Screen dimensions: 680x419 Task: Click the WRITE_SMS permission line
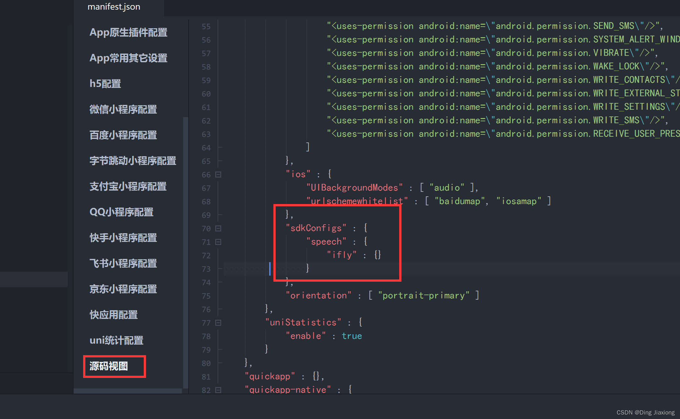tap(498, 120)
